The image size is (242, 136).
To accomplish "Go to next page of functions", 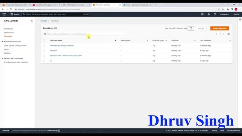I will pos(223,34).
